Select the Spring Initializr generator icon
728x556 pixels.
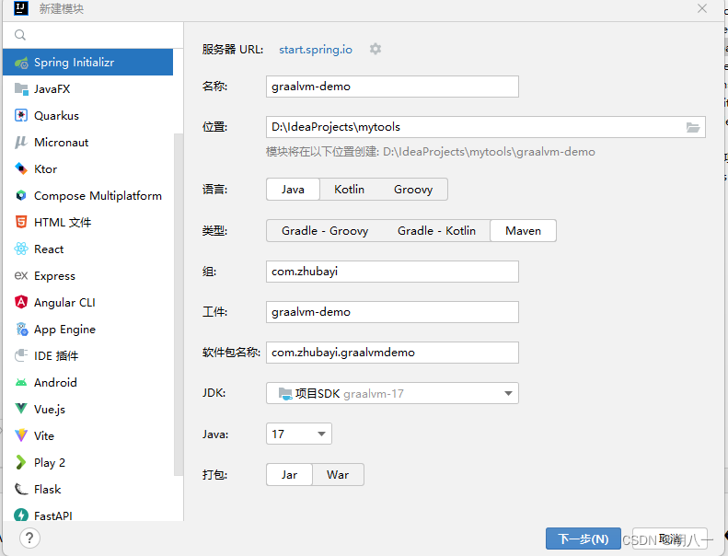point(21,63)
